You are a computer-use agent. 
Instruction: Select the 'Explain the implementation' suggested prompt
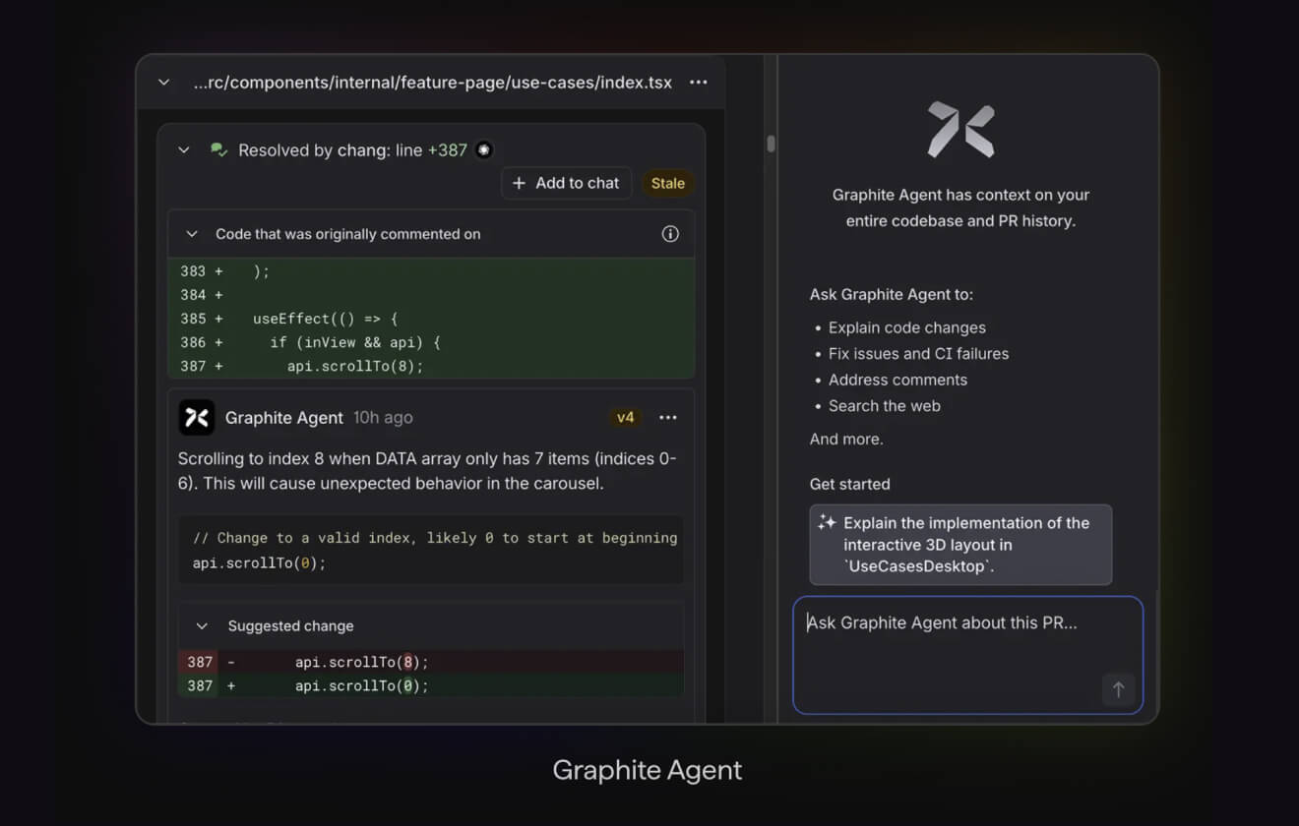tap(960, 545)
